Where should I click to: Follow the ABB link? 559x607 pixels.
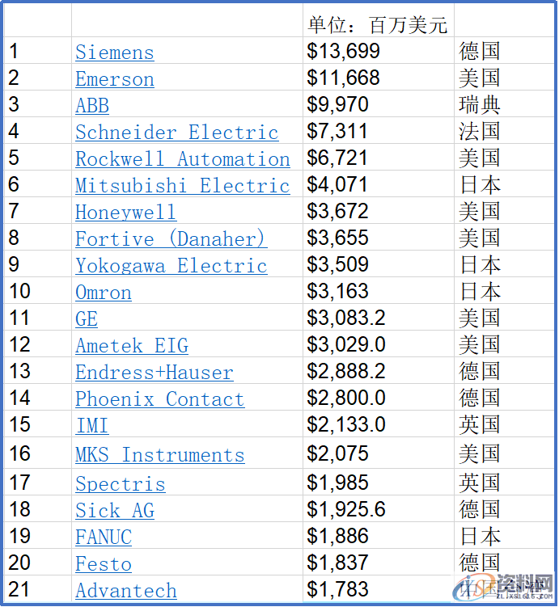pyautogui.click(x=92, y=106)
